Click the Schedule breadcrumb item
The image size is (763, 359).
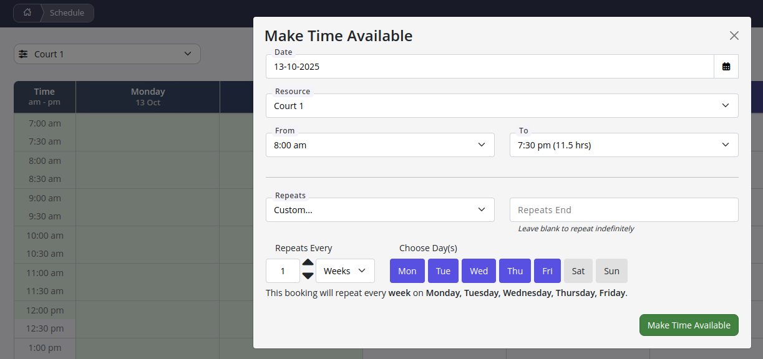[x=67, y=13]
